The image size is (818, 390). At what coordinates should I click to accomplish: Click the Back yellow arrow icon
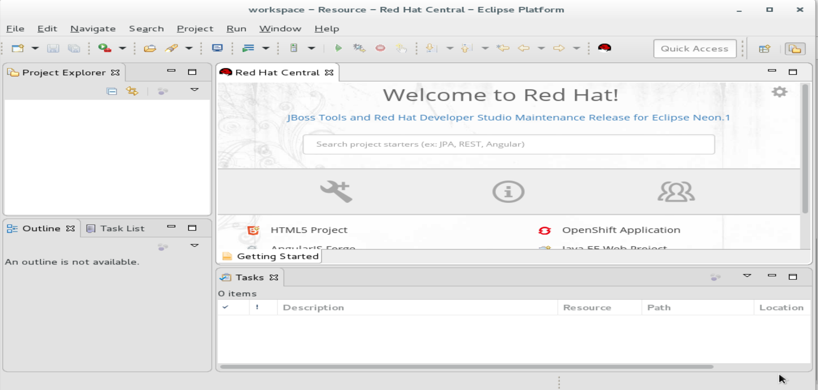(x=523, y=48)
